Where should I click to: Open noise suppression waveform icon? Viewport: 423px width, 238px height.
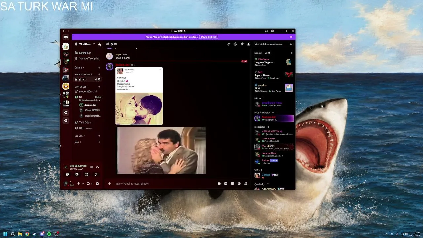[92, 167]
